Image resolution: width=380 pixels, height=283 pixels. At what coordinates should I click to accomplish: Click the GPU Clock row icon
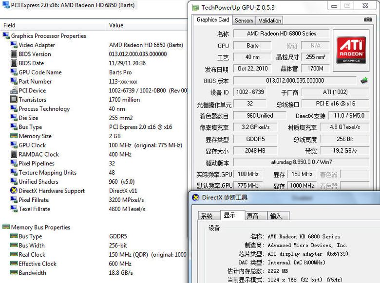point(14,145)
